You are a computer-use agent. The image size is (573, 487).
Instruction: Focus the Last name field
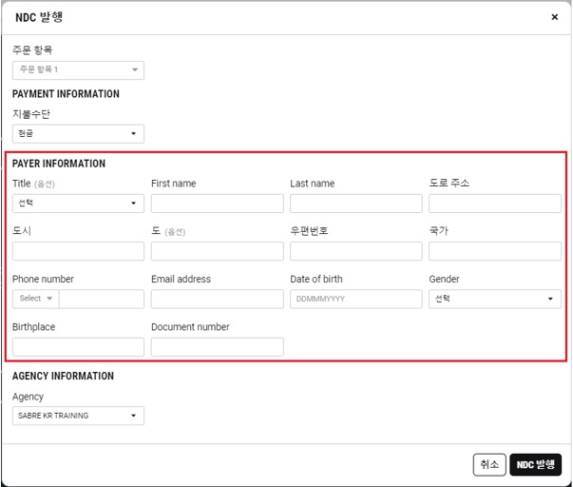(x=356, y=204)
